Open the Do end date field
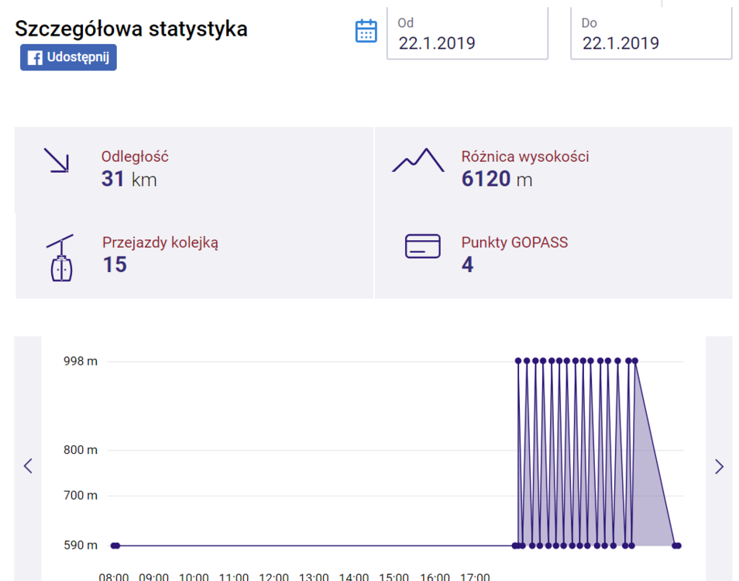 [x=651, y=33]
